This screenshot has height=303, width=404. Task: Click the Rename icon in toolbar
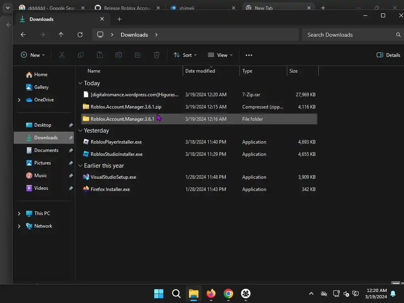[118, 55]
